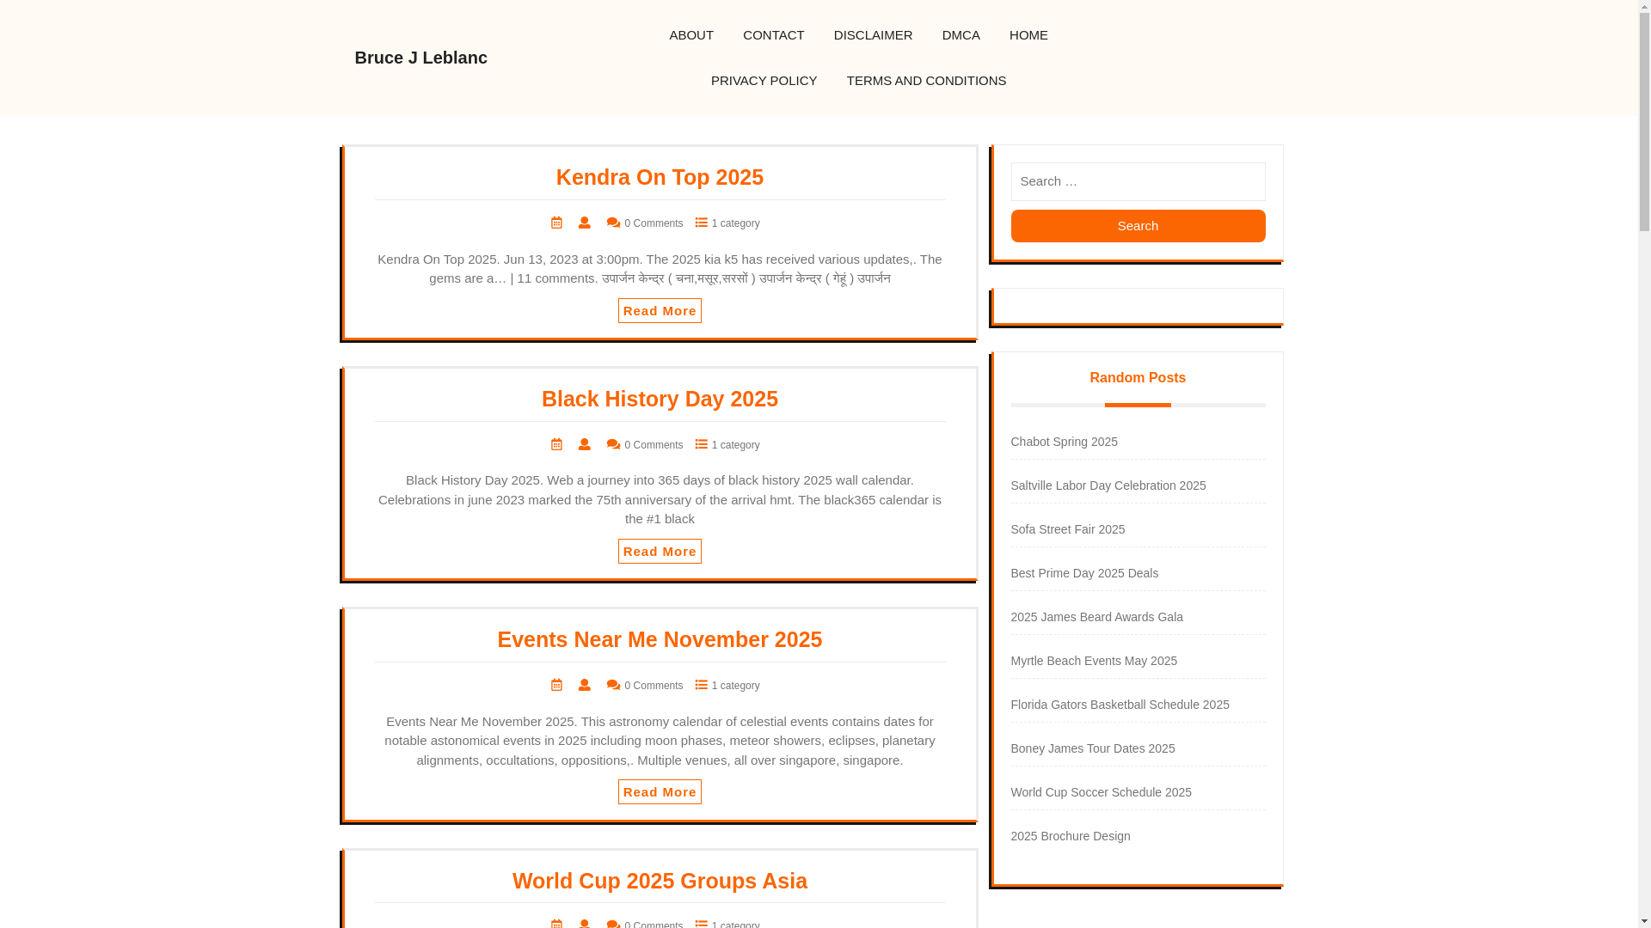Open Florida Gators Basketball Schedule 2025 link
Viewport: 1651px width, 928px height.
pos(1120,705)
